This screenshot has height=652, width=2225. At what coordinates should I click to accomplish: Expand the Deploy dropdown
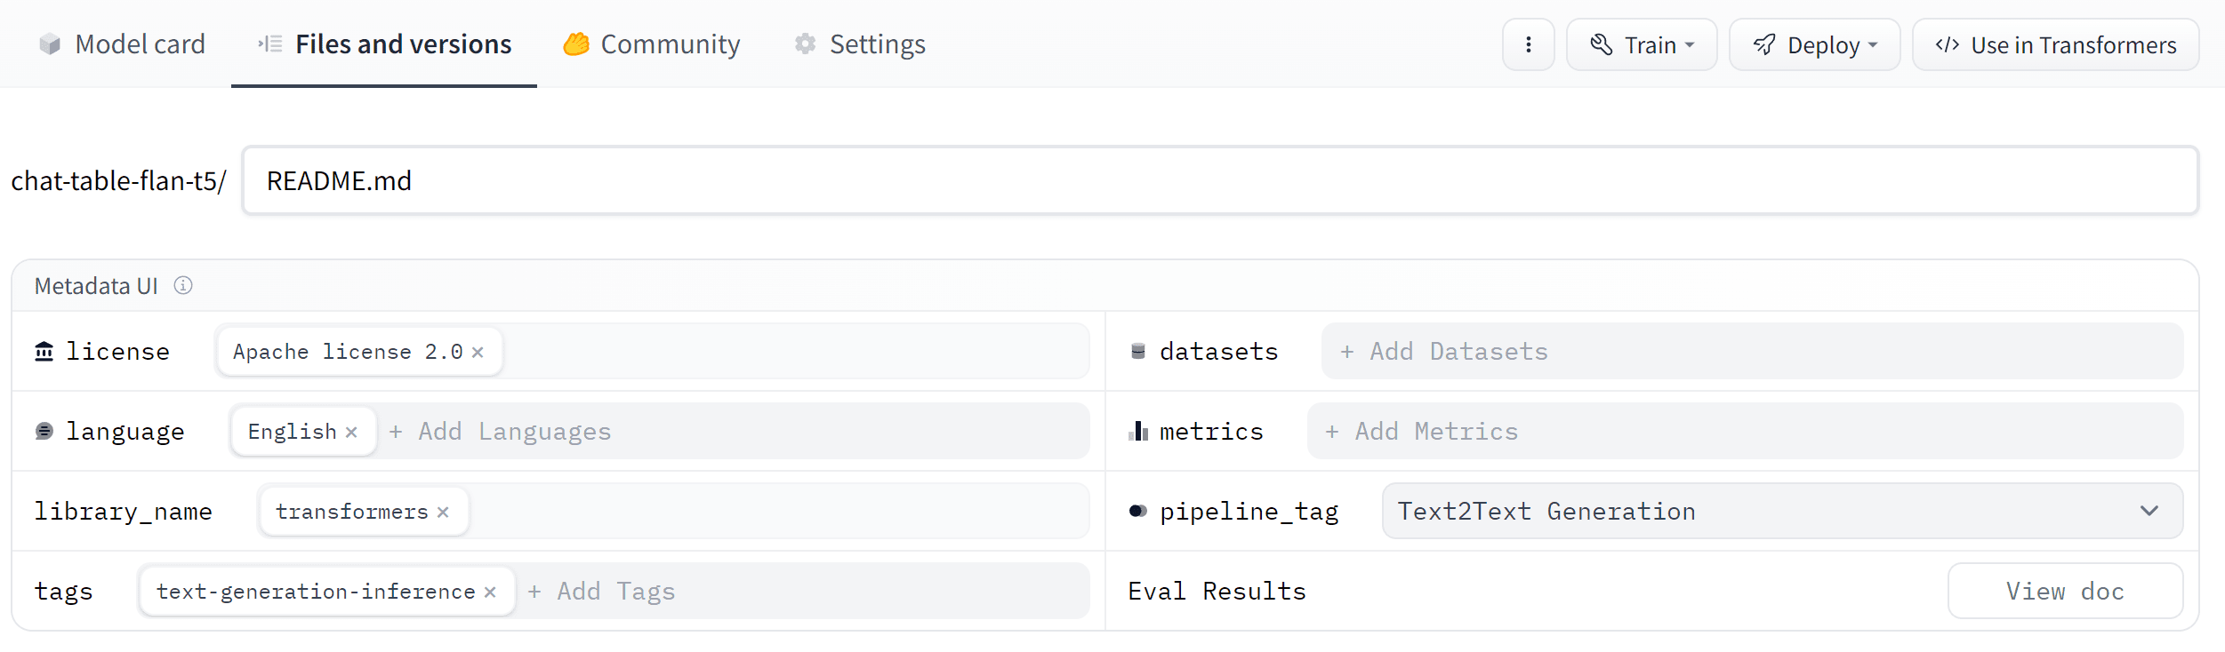(x=1814, y=44)
